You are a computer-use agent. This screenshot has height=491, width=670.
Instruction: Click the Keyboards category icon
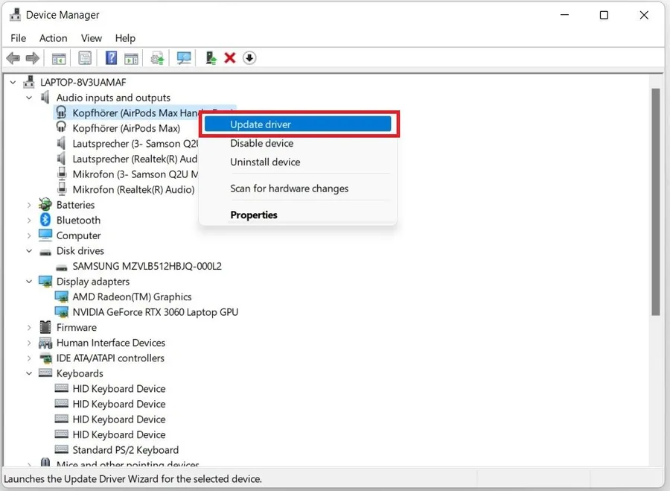[45, 373]
